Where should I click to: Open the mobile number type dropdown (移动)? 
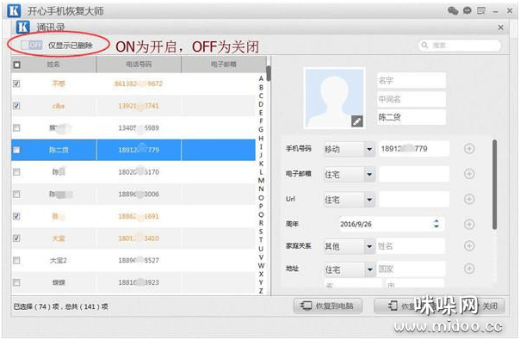[x=350, y=149]
